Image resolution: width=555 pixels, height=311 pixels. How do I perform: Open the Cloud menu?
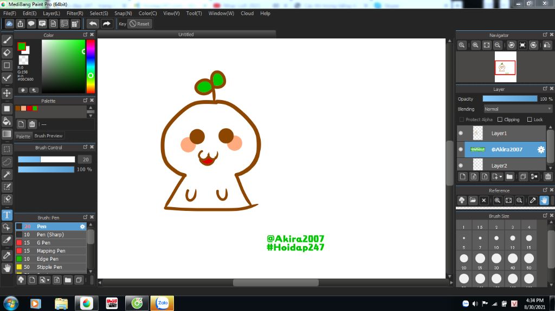[x=247, y=14]
